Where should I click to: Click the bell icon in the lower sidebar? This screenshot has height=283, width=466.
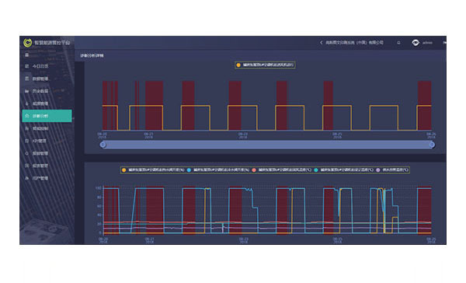coord(26,153)
